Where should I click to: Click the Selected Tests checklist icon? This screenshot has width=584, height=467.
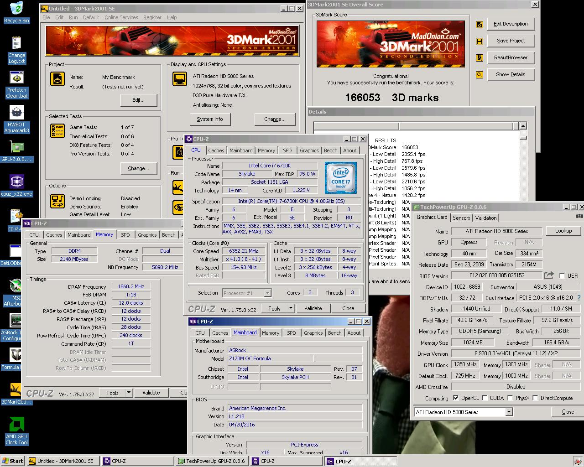[x=57, y=131]
